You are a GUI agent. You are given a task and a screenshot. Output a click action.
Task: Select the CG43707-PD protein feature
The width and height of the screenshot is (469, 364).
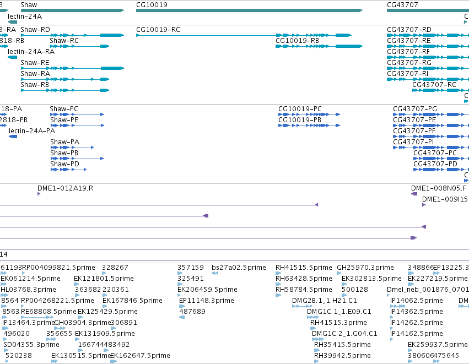click(x=441, y=170)
